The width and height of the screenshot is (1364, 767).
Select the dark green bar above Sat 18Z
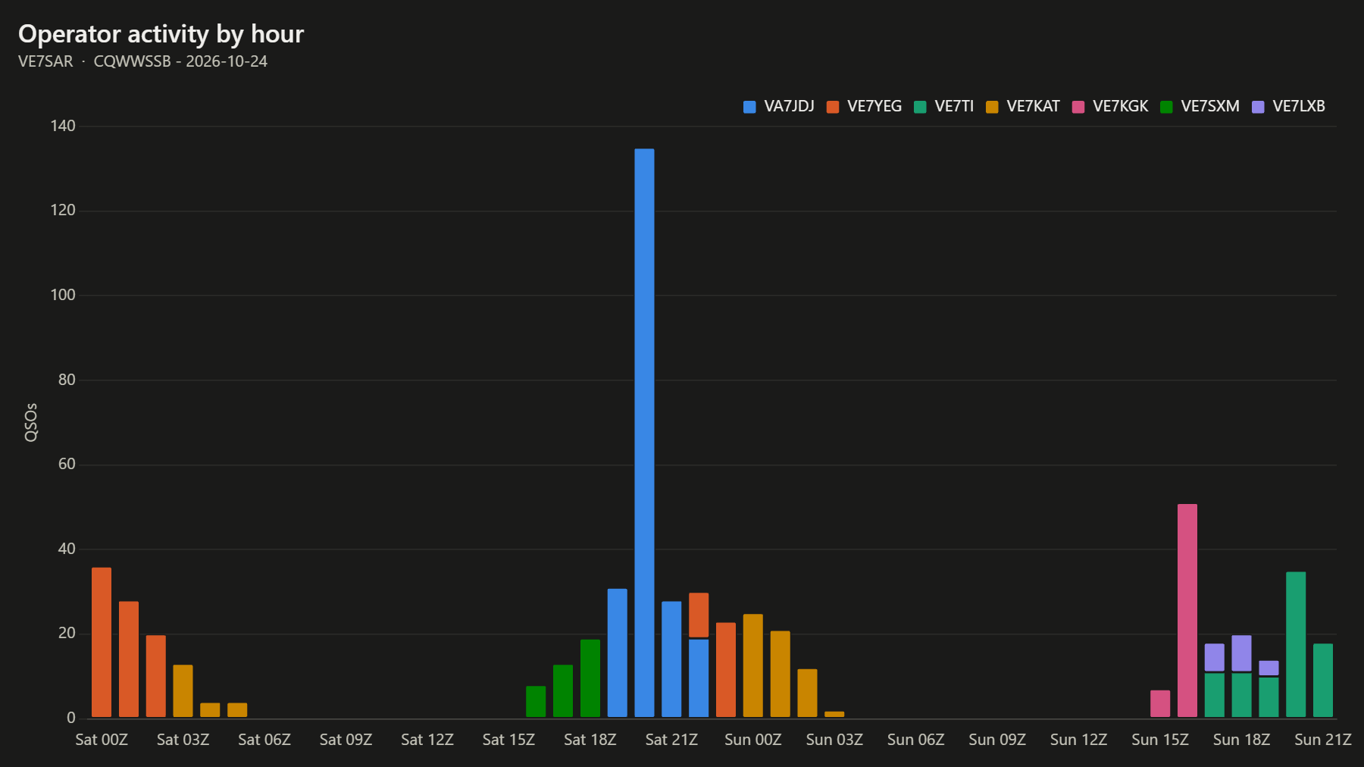590,678
